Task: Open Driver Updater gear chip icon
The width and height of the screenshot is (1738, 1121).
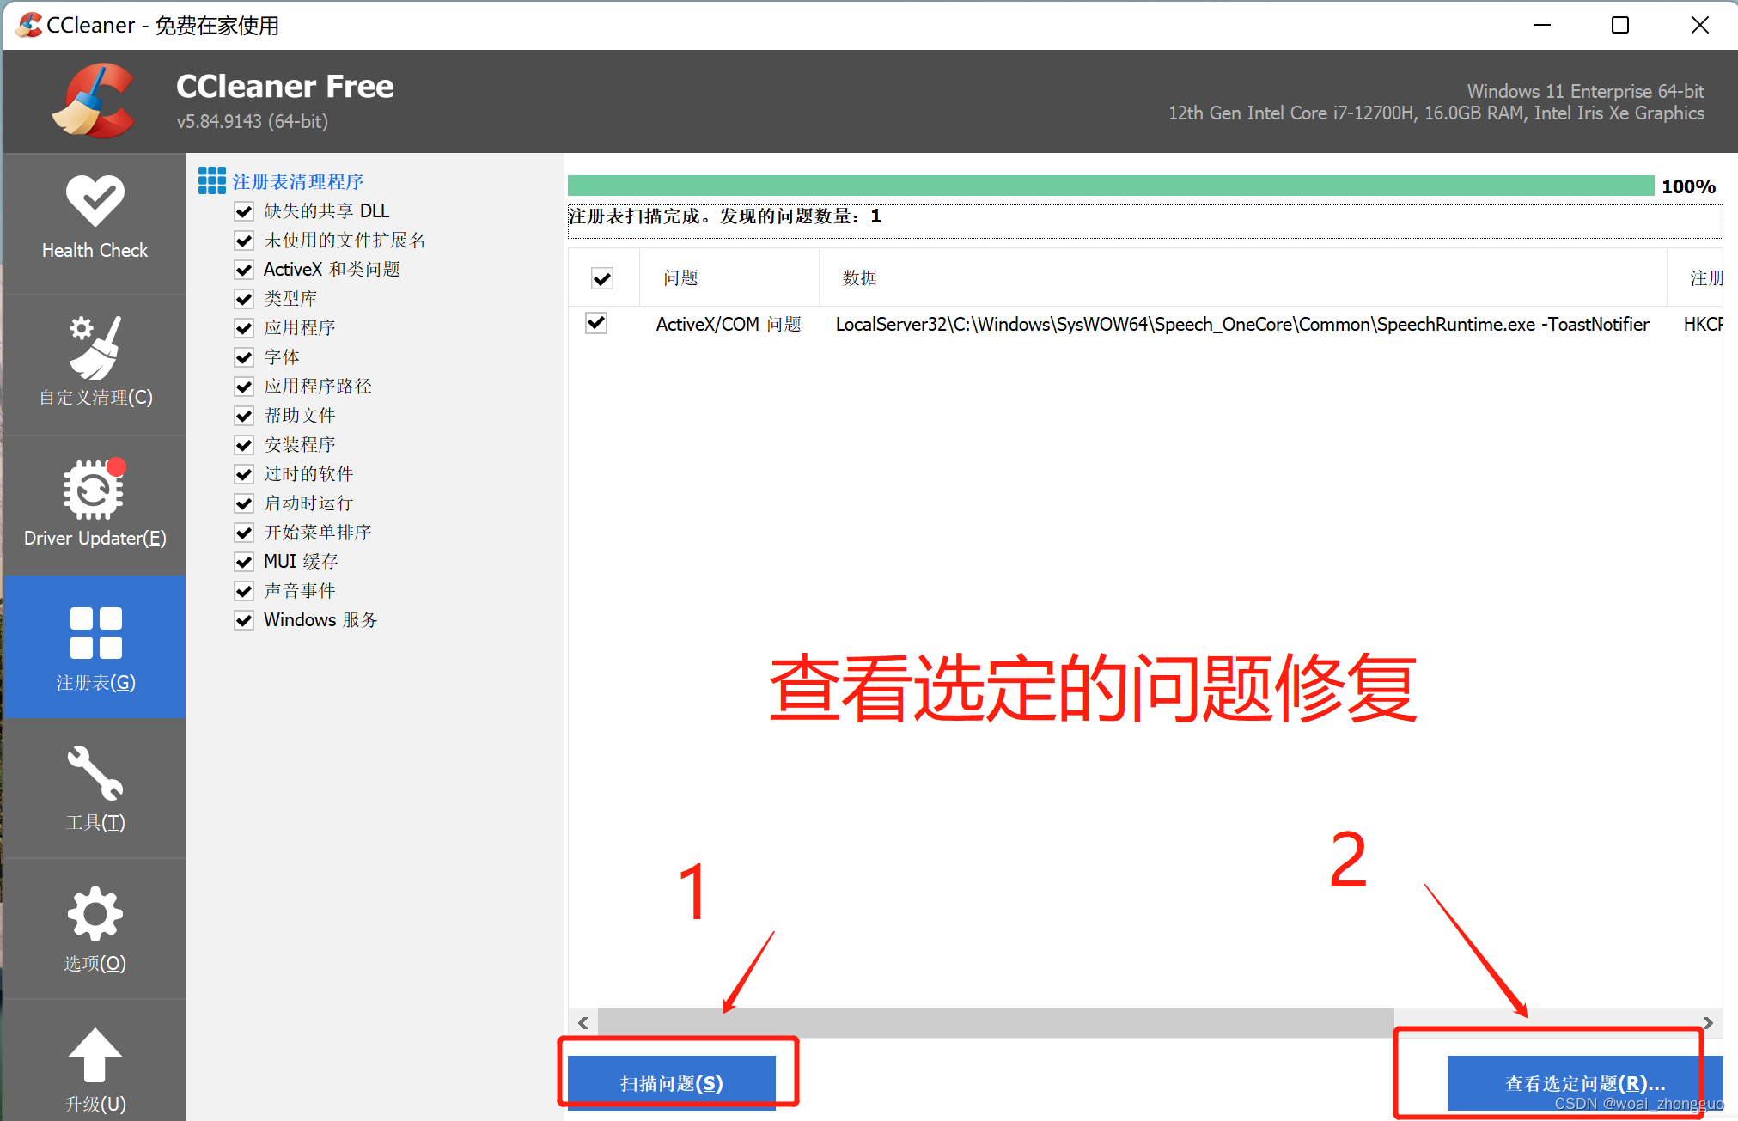Action: (x=95, y=489)
